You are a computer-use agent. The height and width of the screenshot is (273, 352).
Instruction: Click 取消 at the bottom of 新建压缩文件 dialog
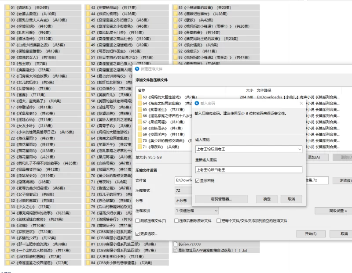341,233
